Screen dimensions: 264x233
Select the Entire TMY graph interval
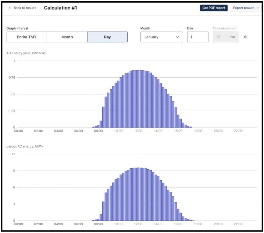coord(27,37)
